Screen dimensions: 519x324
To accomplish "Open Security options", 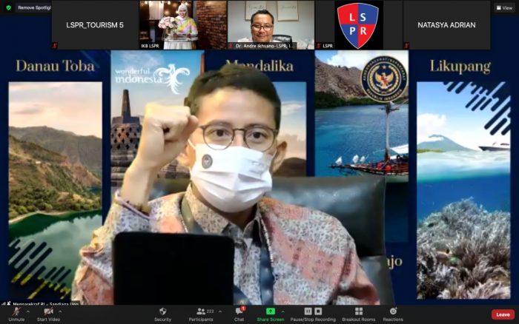I will pyautogui.click(x=162, y=314).
